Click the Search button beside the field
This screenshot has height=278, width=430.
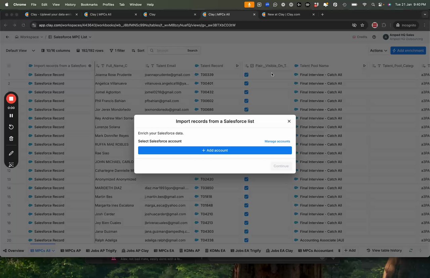[192, 50]
